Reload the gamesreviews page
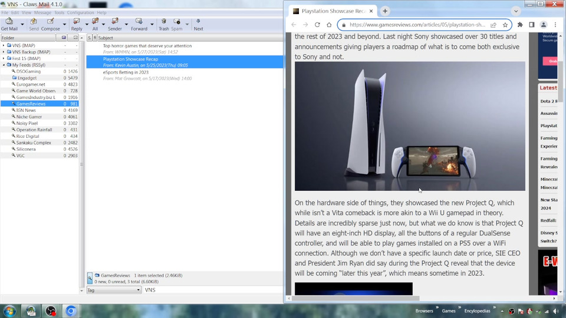The width and height of the screenshot is (566, 318). [317, 25]
